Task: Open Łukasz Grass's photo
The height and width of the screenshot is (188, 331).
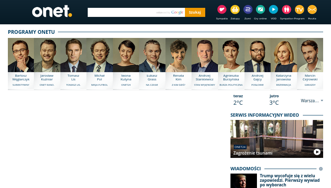Action: [152, 55]
